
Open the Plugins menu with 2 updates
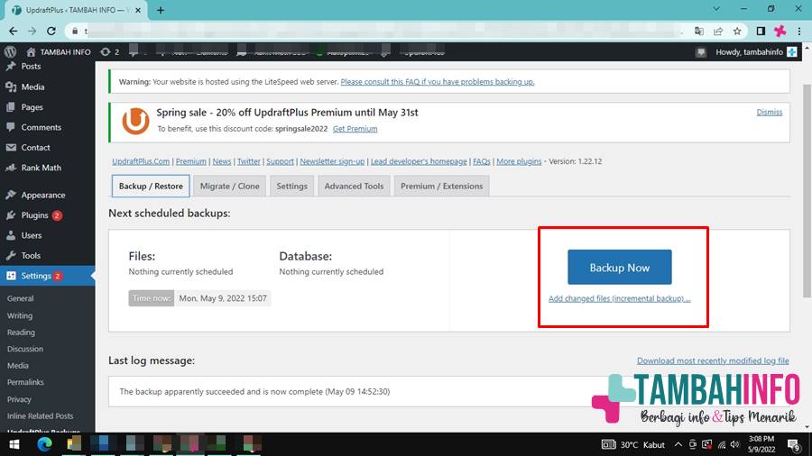34,215
